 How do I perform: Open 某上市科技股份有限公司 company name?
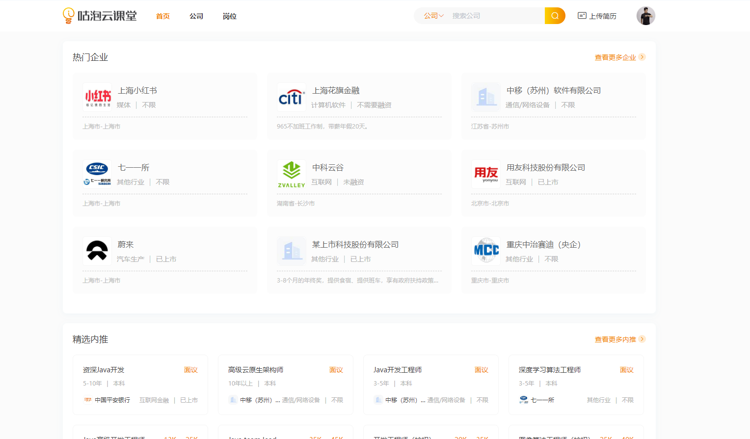355,245
